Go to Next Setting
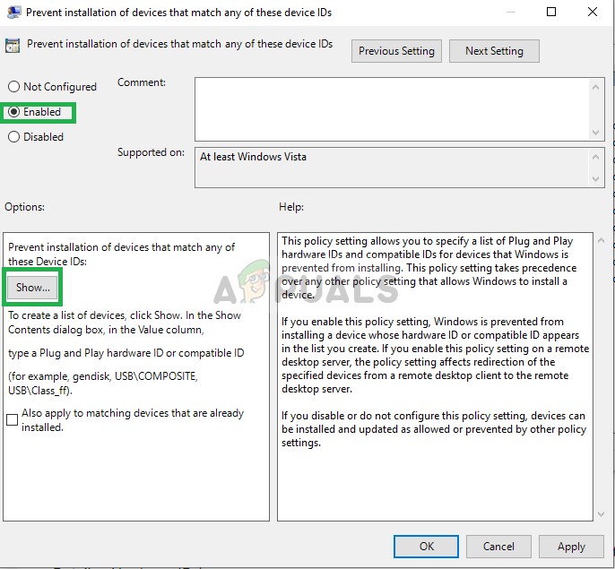 tap(494, 51)
